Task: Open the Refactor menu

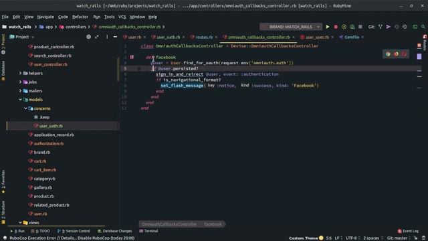Action: pyautogui.click(x=80, y=17)
